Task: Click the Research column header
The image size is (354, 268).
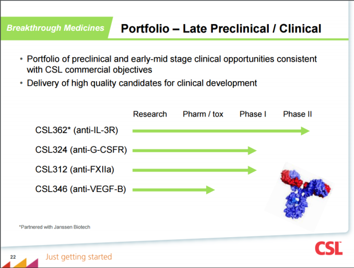Action: click(150, 114)
